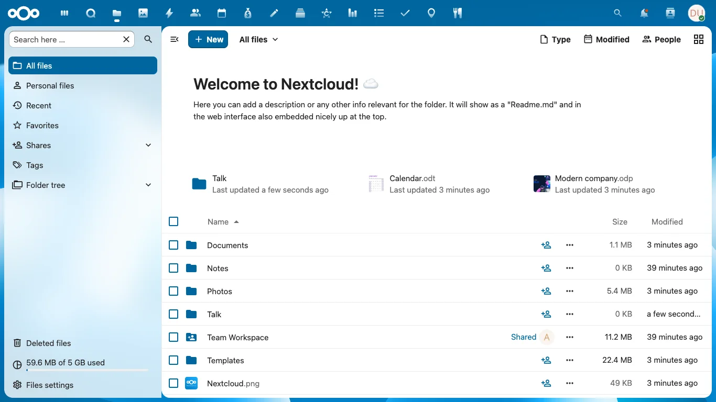The width and height of the screenshot is (716, 402).
Task: Open the fork and knife Cookbook app
Action: coord(458,13)
